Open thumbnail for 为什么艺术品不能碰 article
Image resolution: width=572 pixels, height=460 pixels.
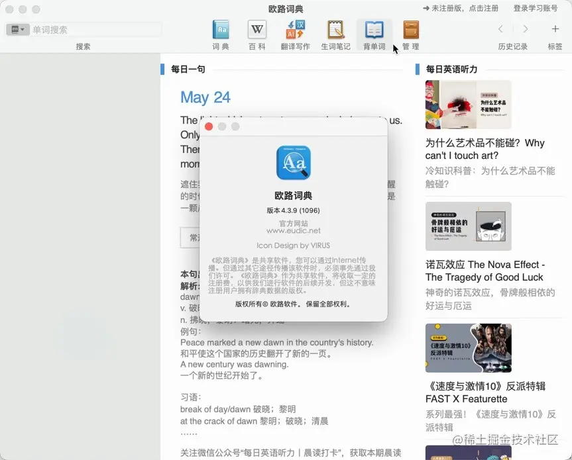[469, 105]
